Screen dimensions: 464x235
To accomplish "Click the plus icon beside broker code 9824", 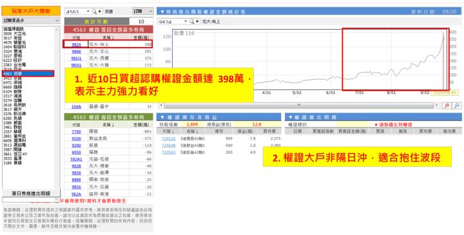I will tap(197, 22).
